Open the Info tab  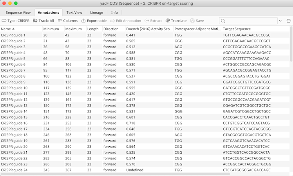coord(114,13)
